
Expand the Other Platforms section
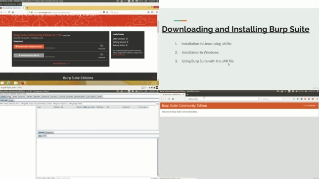[x=61, y=63]
